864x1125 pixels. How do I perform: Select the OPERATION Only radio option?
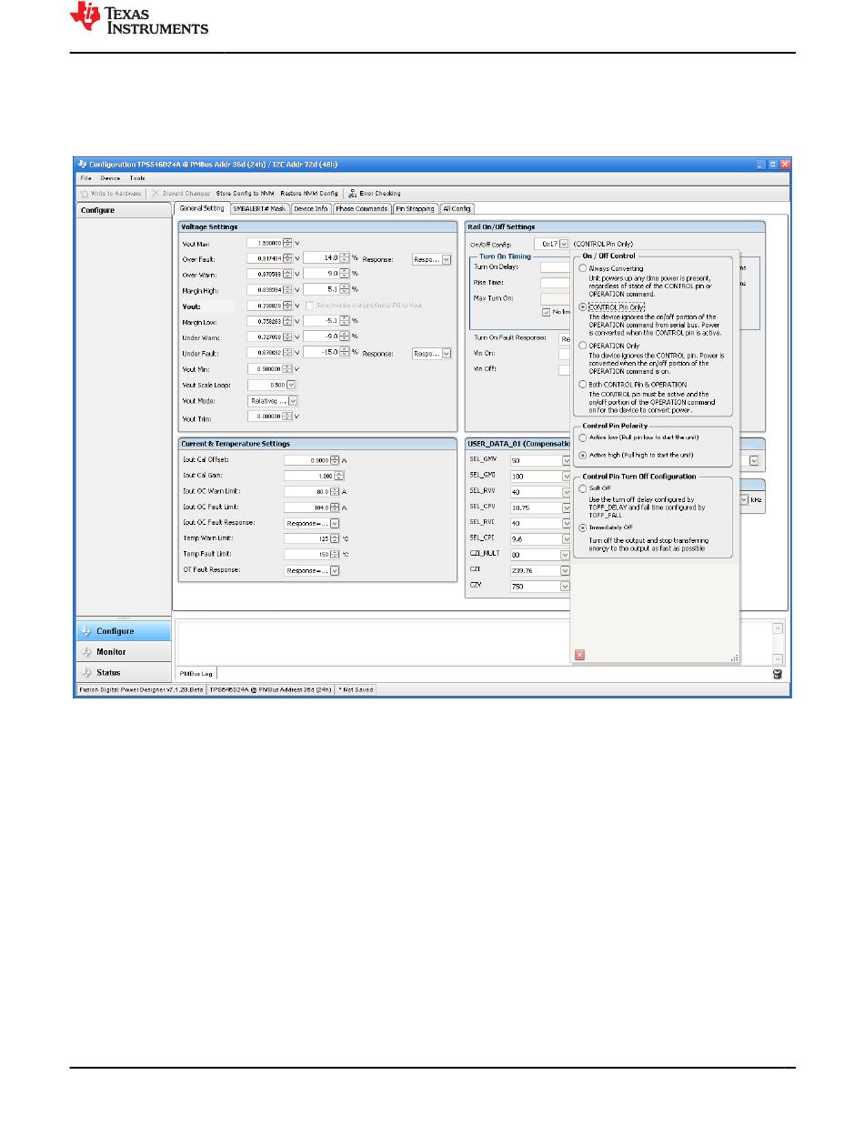(583, 346)
